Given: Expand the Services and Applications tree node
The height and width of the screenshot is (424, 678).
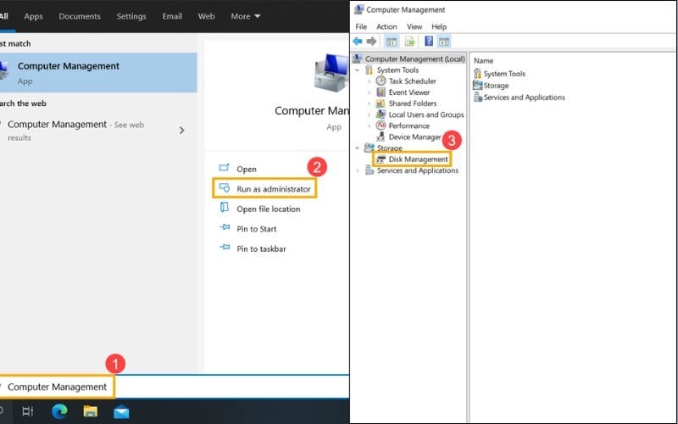Looking at the screenshot, I should (x=357, y=170).
